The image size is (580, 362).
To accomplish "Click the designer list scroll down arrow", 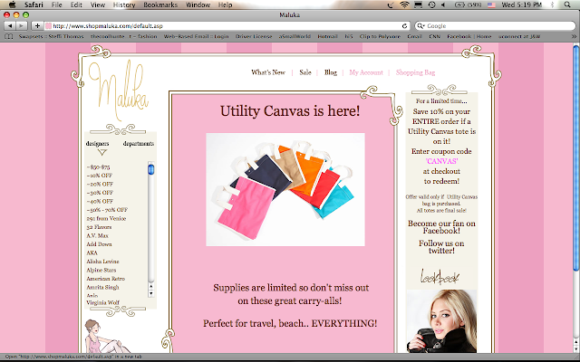I will pyautogui.click(x=151, y=293).
